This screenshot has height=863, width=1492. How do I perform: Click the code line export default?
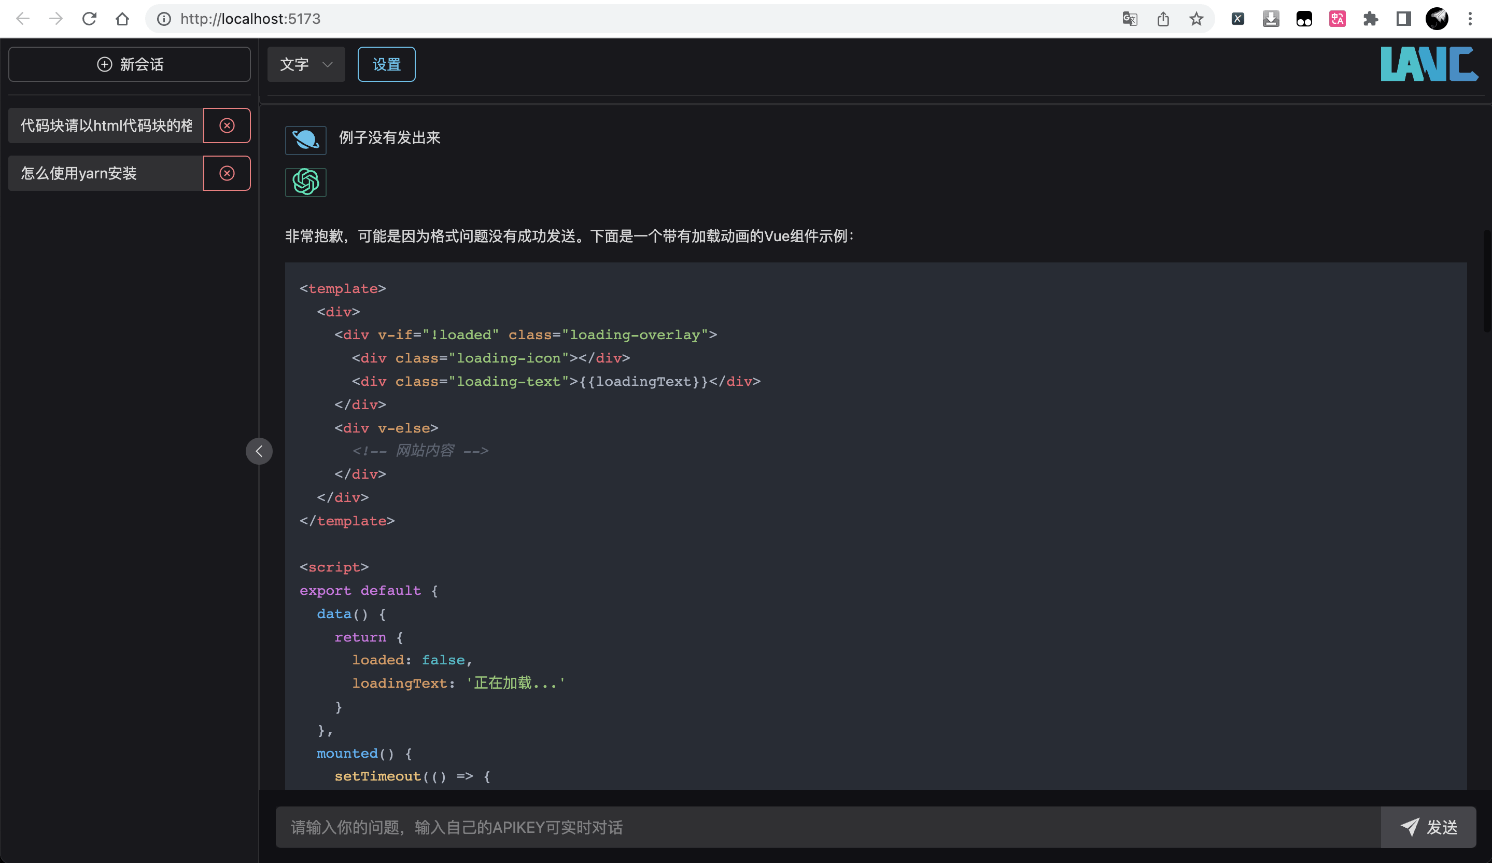pos(369,591)
